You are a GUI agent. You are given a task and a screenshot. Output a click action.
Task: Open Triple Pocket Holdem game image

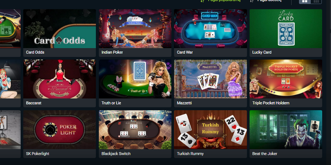[x=286, y=79]
